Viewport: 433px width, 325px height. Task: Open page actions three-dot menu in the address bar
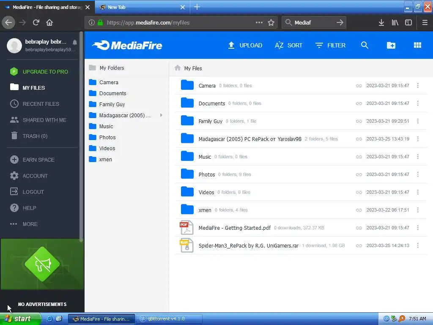[259, 22]
